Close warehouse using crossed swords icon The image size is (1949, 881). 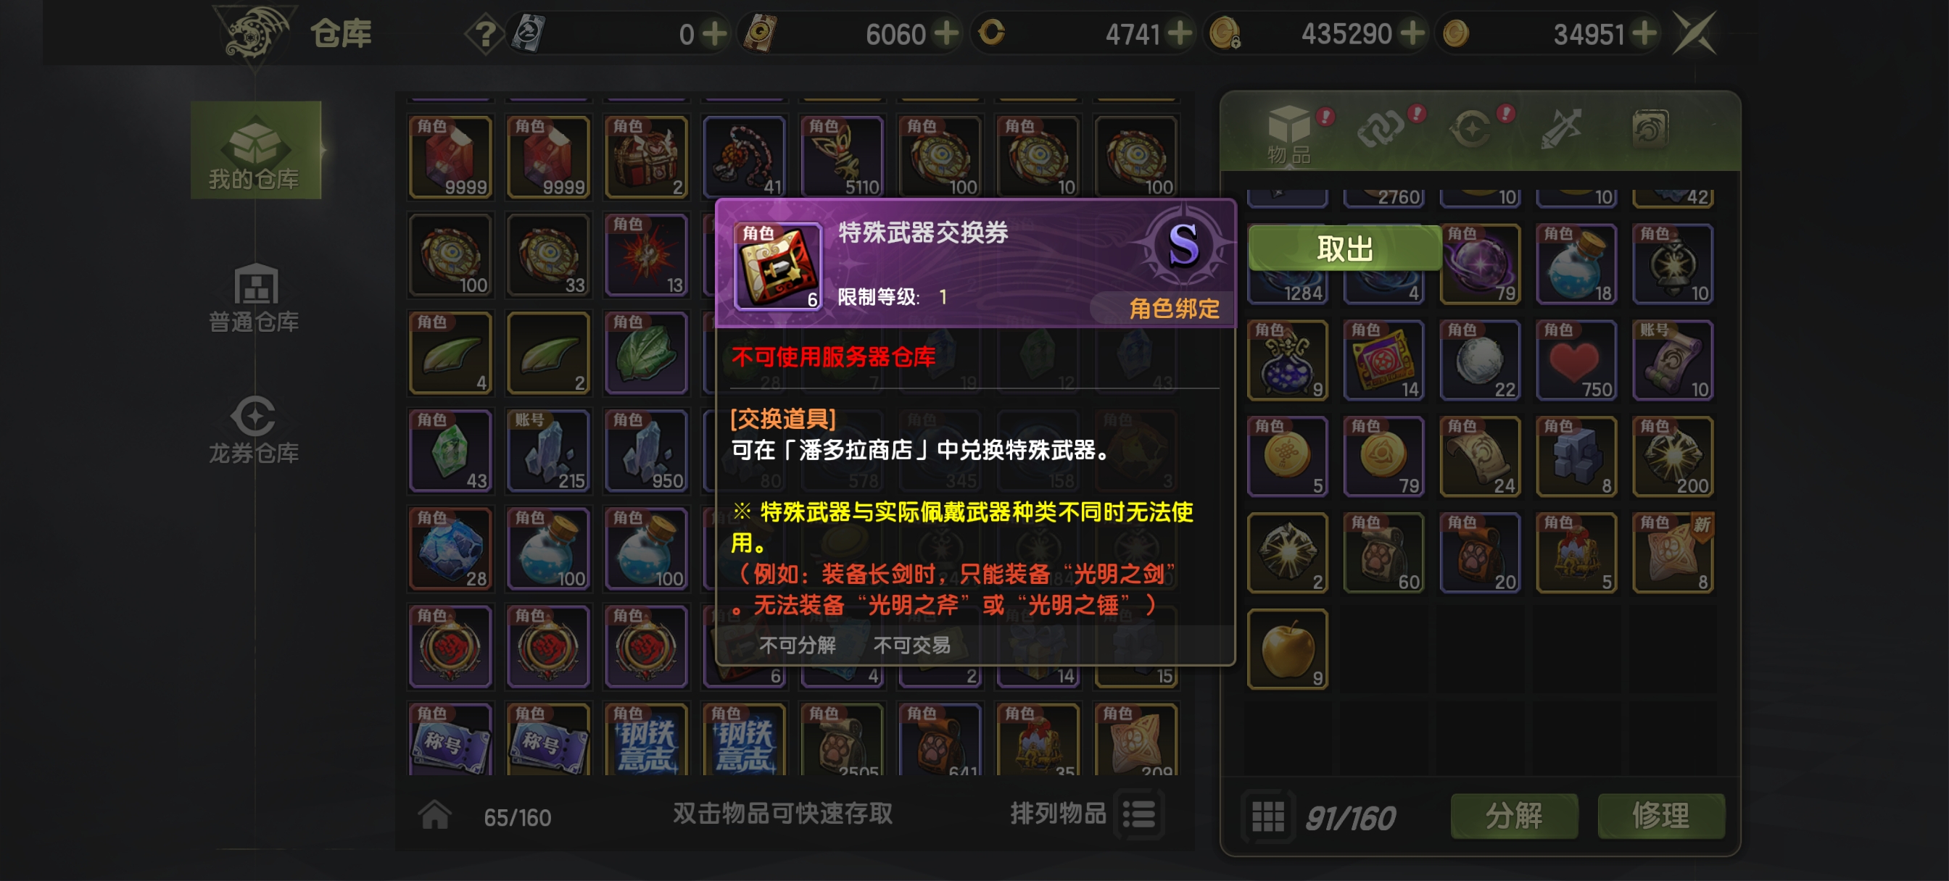[1694, 33]
